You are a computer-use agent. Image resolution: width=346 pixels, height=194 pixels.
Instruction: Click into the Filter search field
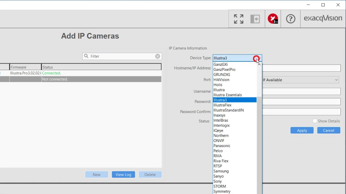tap(122, 56)
